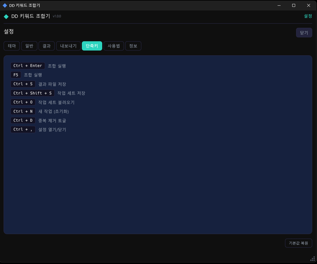Image resolution: width=317 pixels, height=264 pixels.
Task: Click the Ctrl + D shortcut badge
Action: (x=23, y=120)
